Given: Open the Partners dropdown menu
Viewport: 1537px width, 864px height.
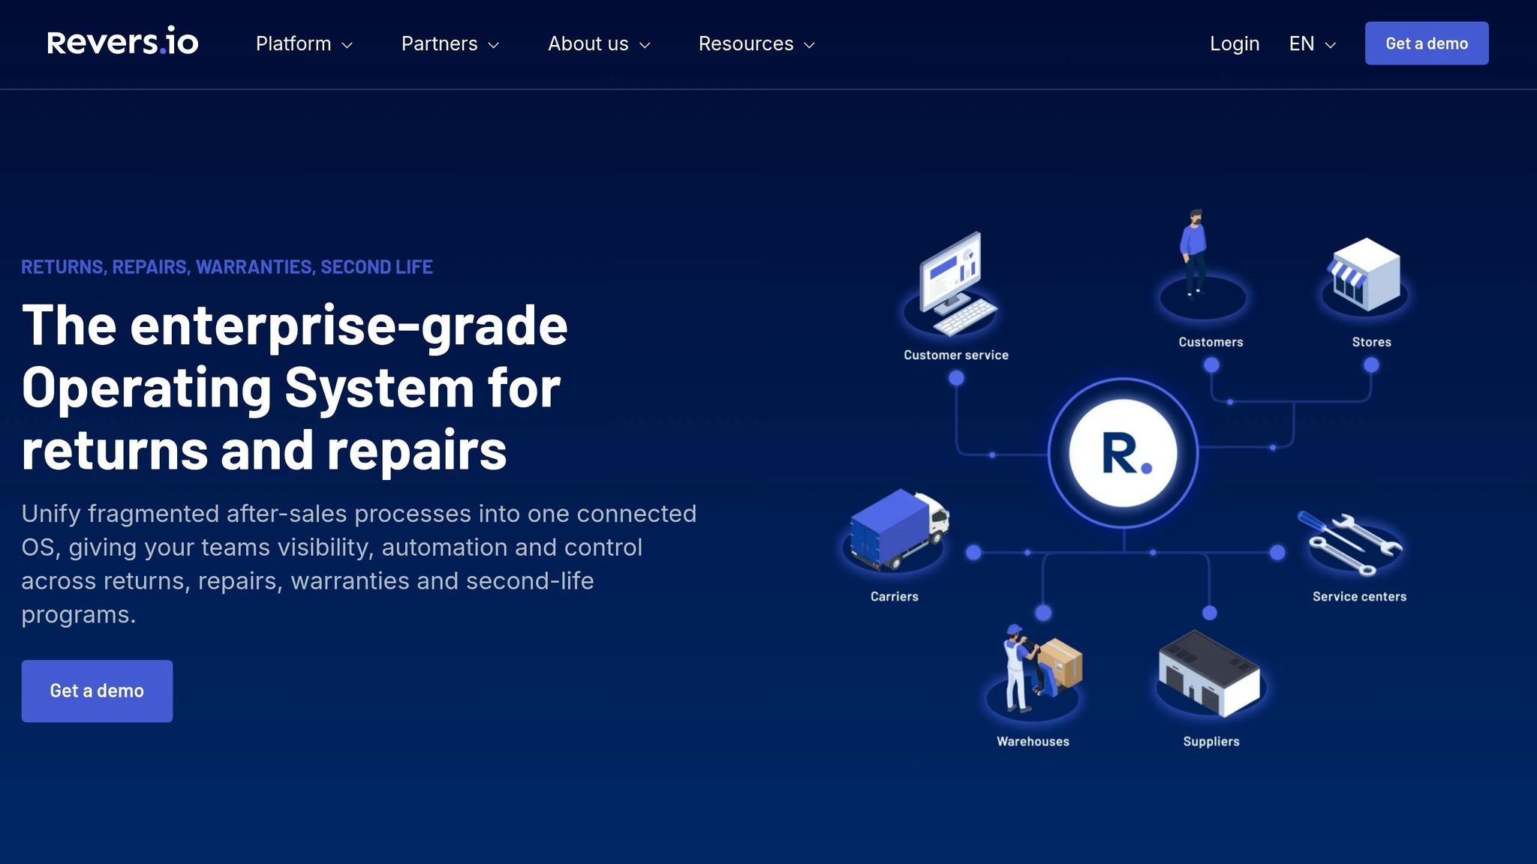Looking at the screenshot, I should [x=449, y=43].
